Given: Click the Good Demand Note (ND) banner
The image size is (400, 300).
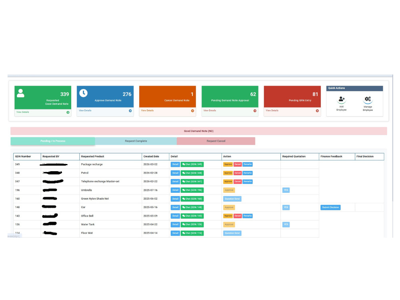Looking at the screenshot, I should (x=199, y=131).
